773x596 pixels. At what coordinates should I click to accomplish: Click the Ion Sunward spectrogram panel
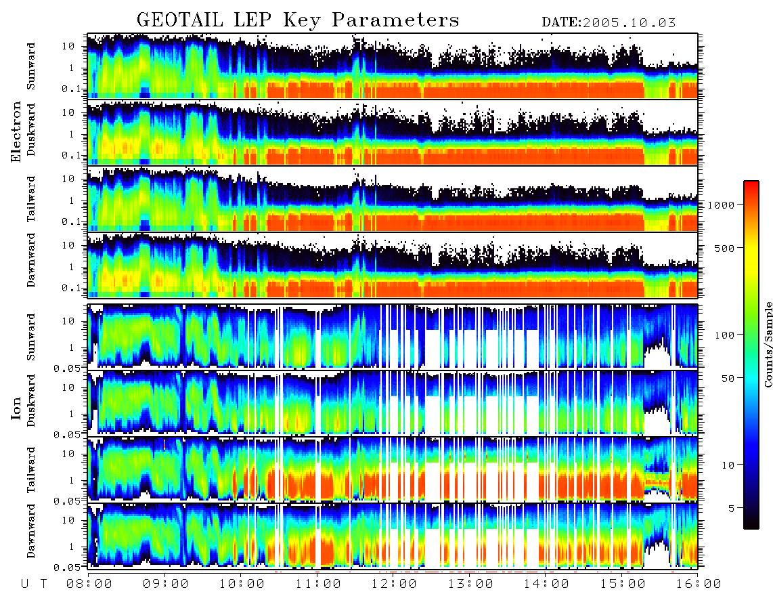click(x=393, y=337)
